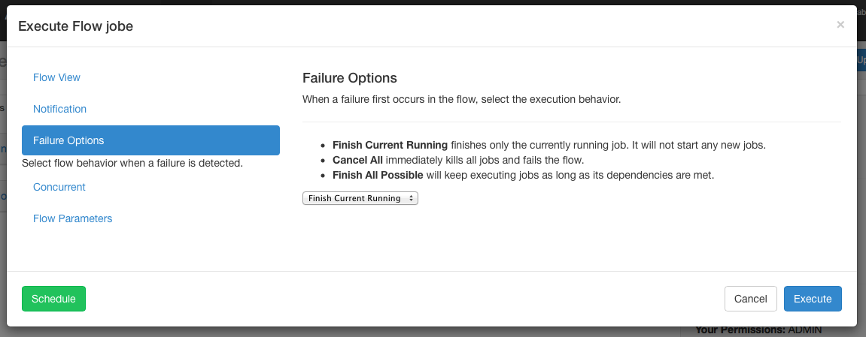The width and height of the screenshot is (866, 337).
Task: Click the Cancel All bullet description
Action: pyautogui.click(x=458, y=160)
